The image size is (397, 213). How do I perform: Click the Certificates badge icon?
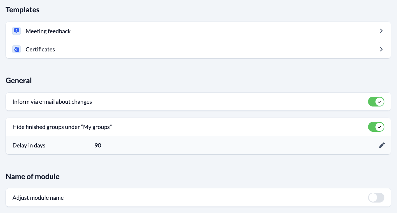point(16,49)
